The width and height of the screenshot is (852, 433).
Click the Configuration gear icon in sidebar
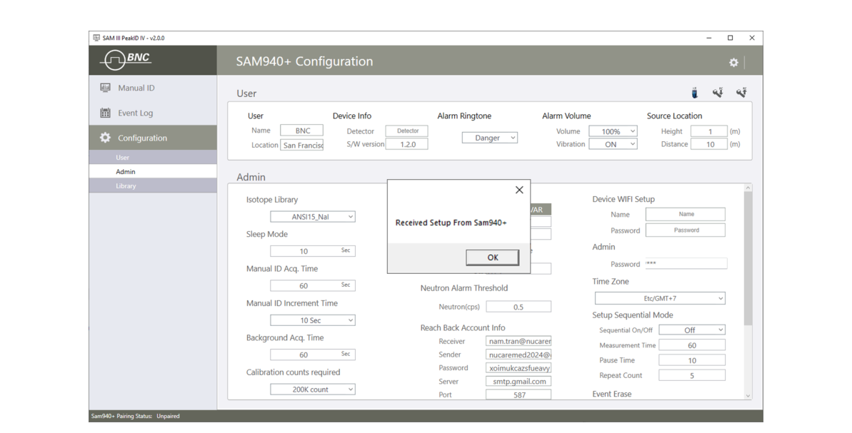[x=106, y=138]
